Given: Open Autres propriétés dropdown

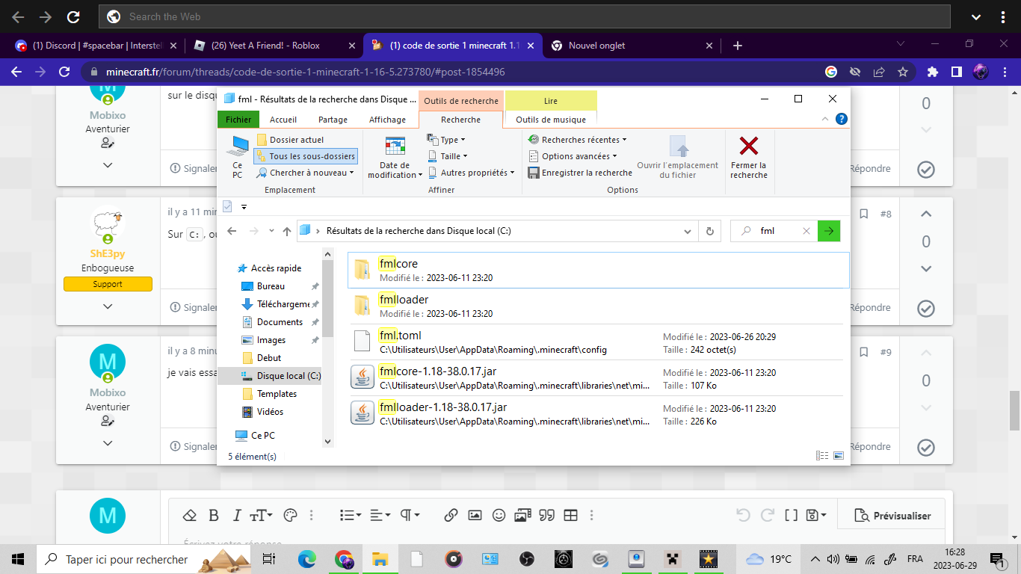Looking at the screenshot, I should [472, 173].
